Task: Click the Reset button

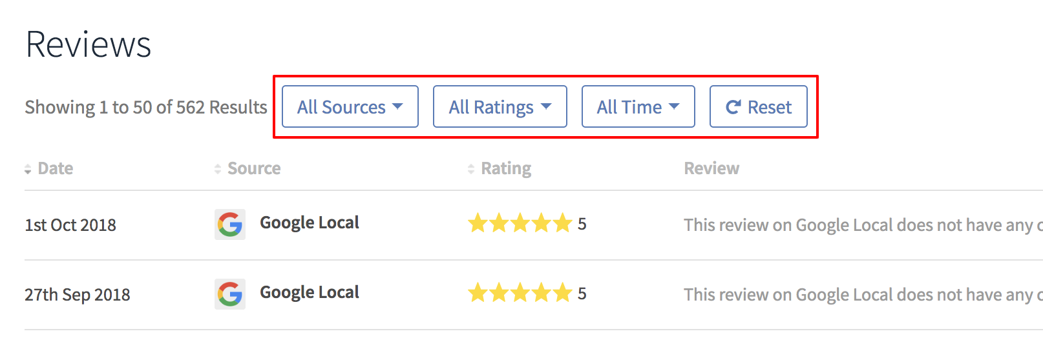Action: point(759,106)
